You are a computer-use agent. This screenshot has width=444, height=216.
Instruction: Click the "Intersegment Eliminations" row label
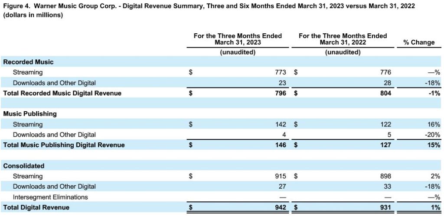click(50, 197)
